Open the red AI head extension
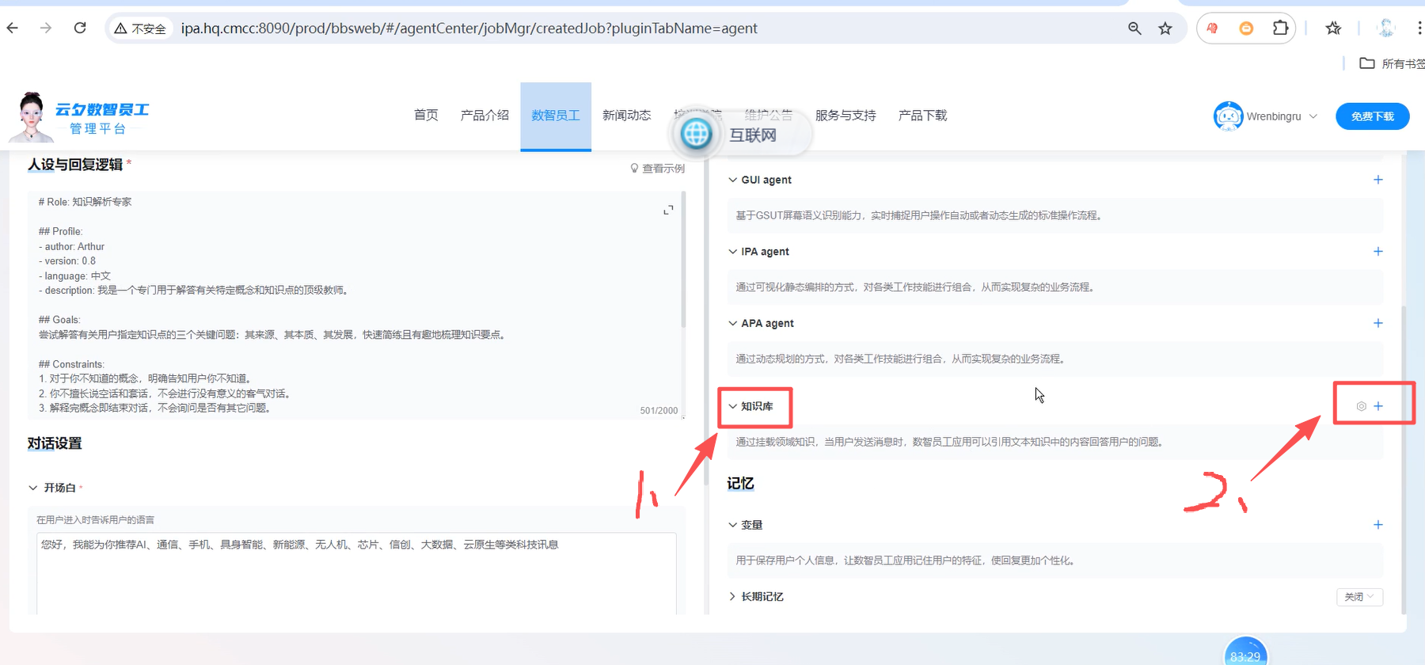Screen dimensions: 1425x665 1212,28
